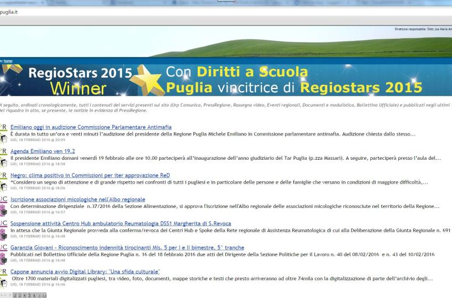The image size is (452, 298).
Task: Click the 'Direttore responsabile' text in header
Action: tap(423, 29)
